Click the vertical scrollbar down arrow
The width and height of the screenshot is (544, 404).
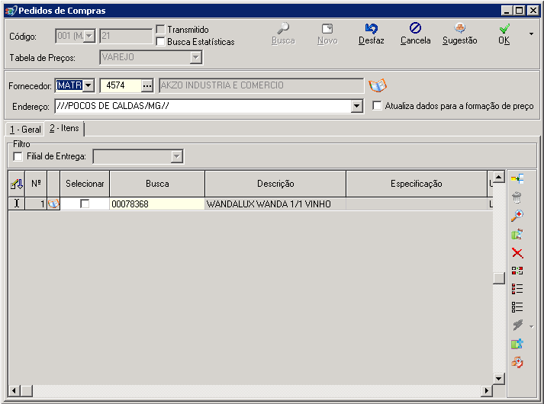point(498,379)
